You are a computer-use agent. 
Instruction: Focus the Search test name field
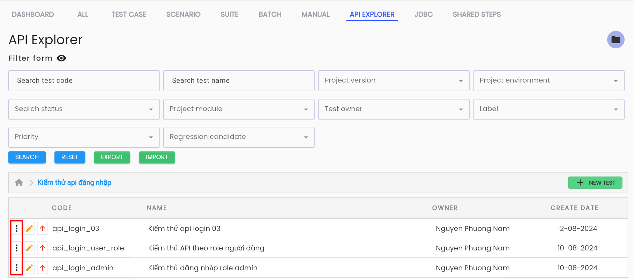(239, 80)
